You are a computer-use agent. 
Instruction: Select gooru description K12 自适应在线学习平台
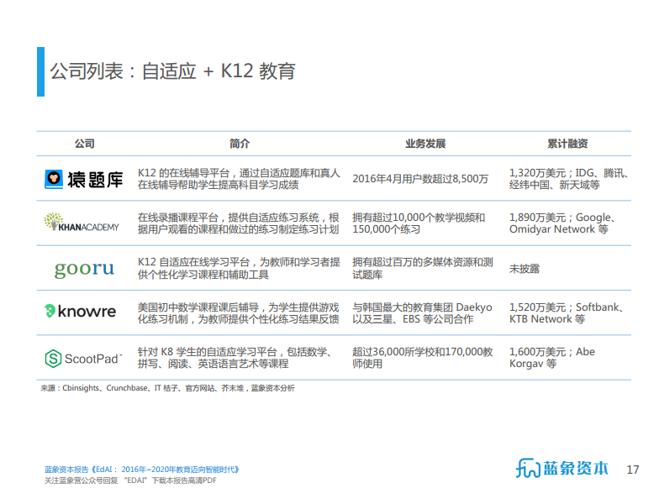239,269
